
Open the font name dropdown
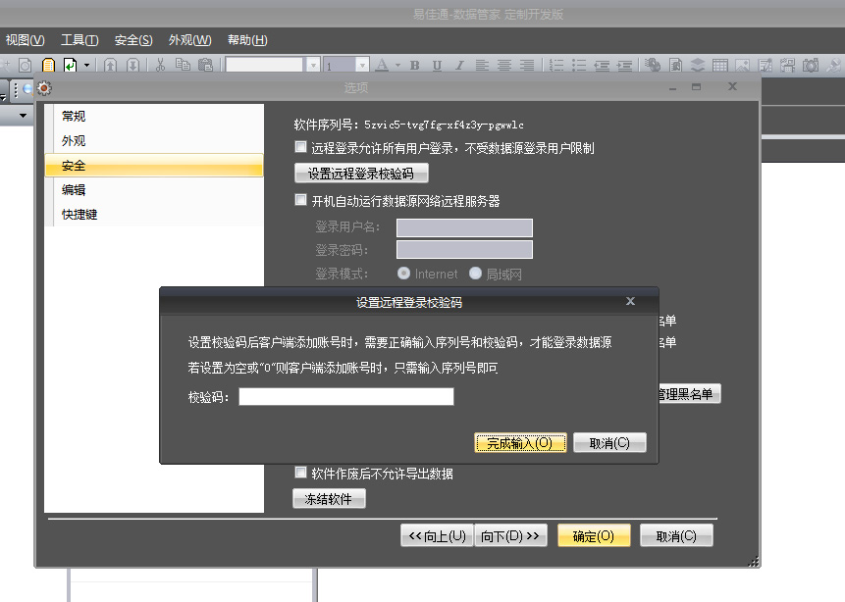pyautogui.click(x=313, y=65)
